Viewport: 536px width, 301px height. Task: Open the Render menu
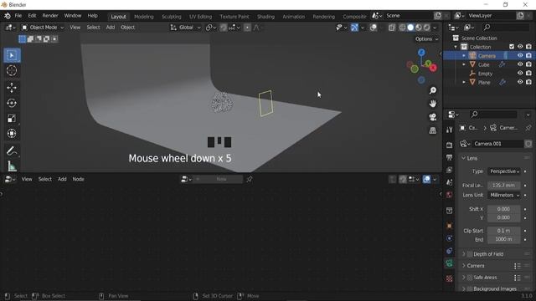tap(50, 16)
